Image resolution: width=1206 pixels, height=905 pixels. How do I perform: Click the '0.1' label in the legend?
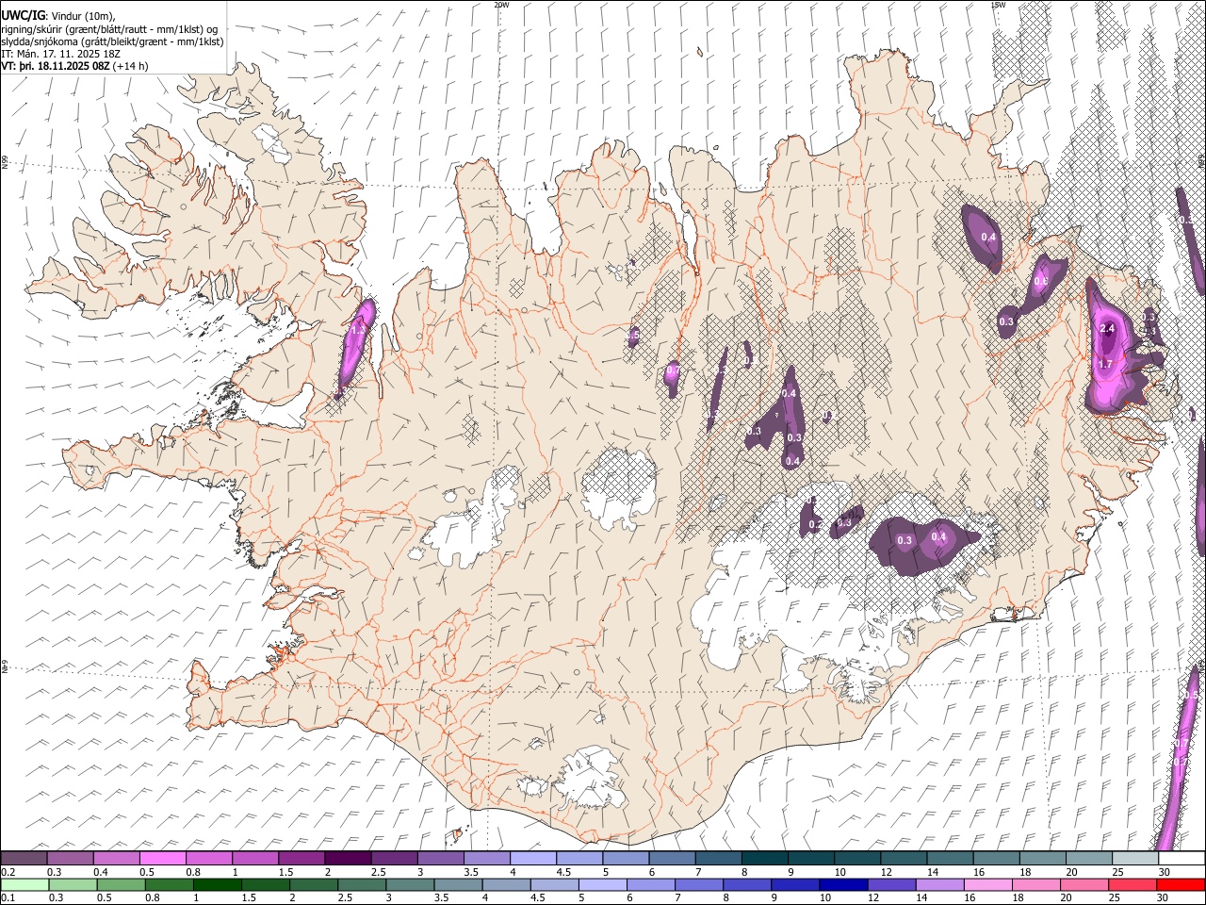click(7, 897)
